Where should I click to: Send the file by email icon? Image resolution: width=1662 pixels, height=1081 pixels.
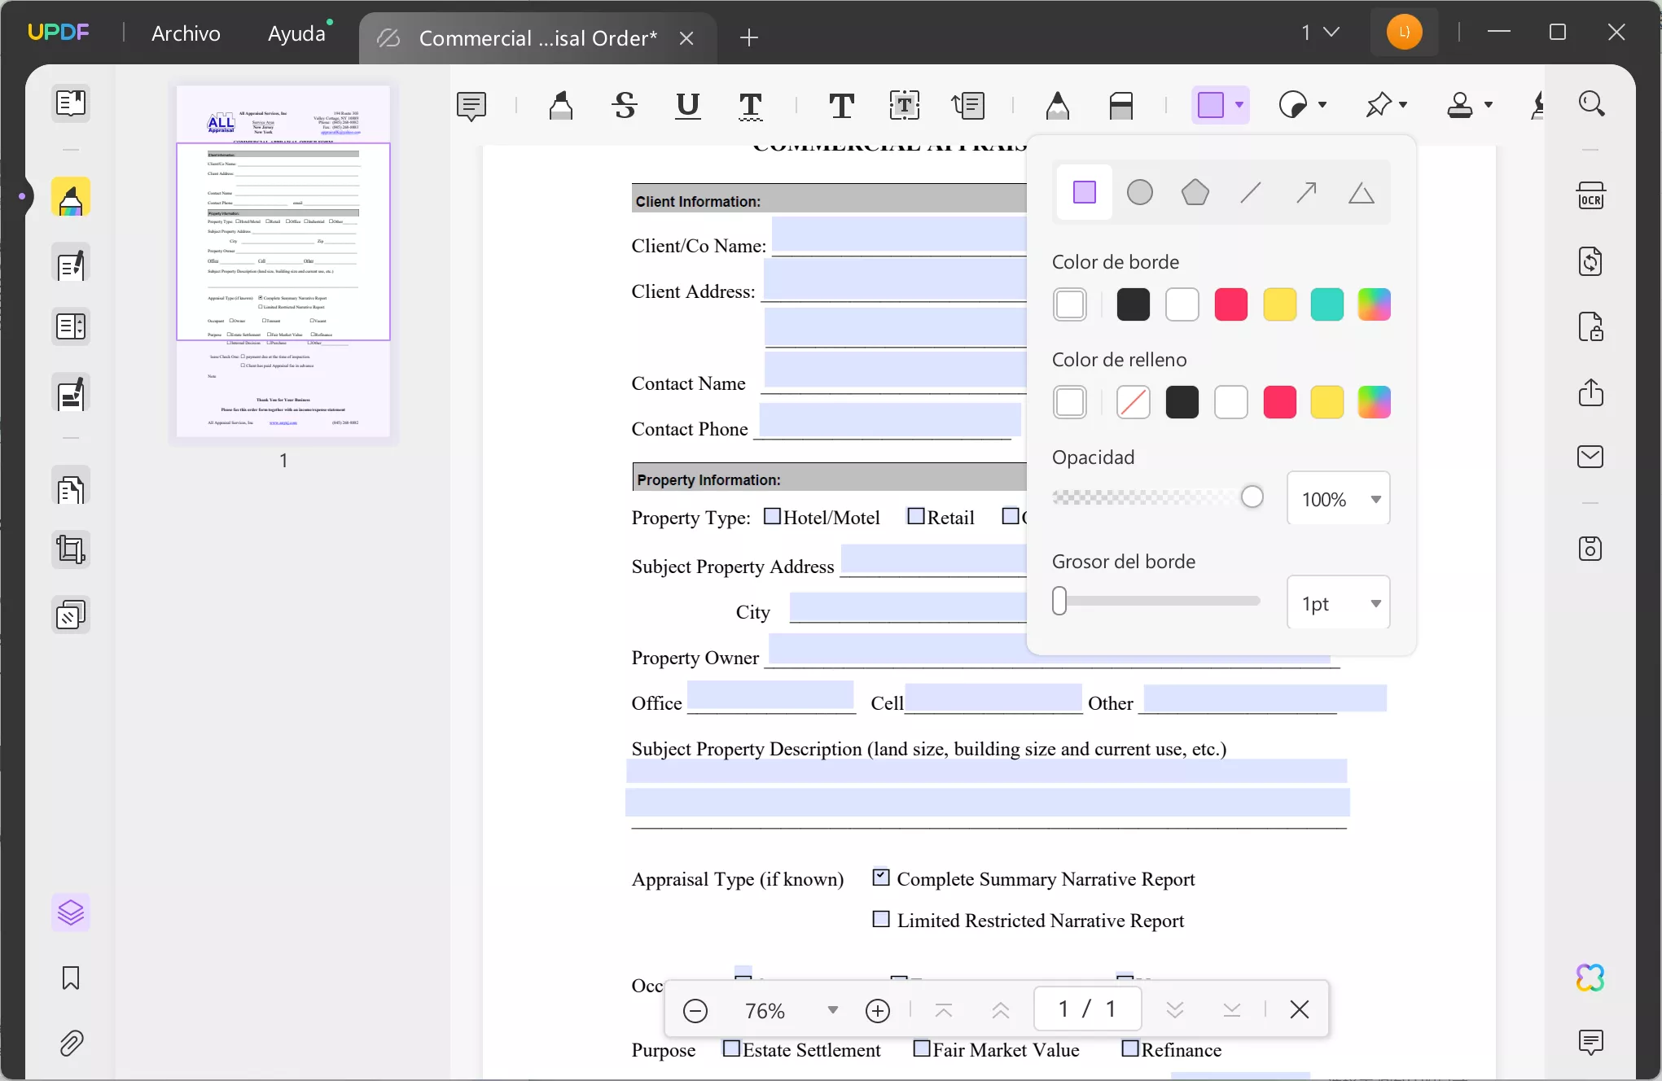1591,457
